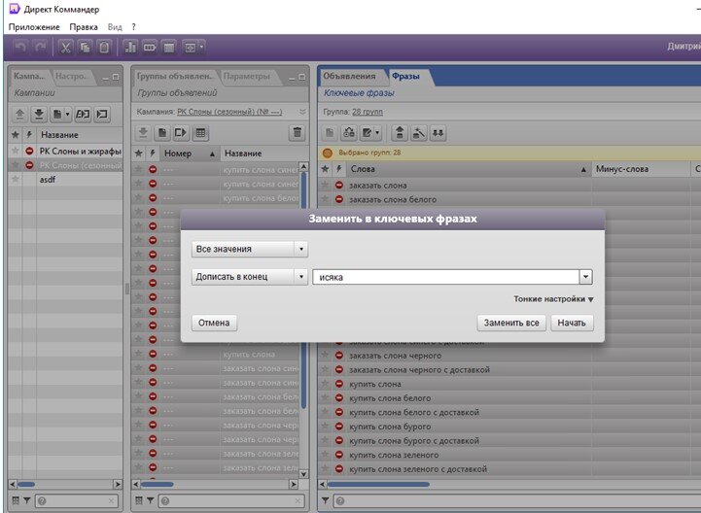Click the double down arrows icon in phrases toolbar
Viewport: 701px width, 513px height.
pos(438,133)
